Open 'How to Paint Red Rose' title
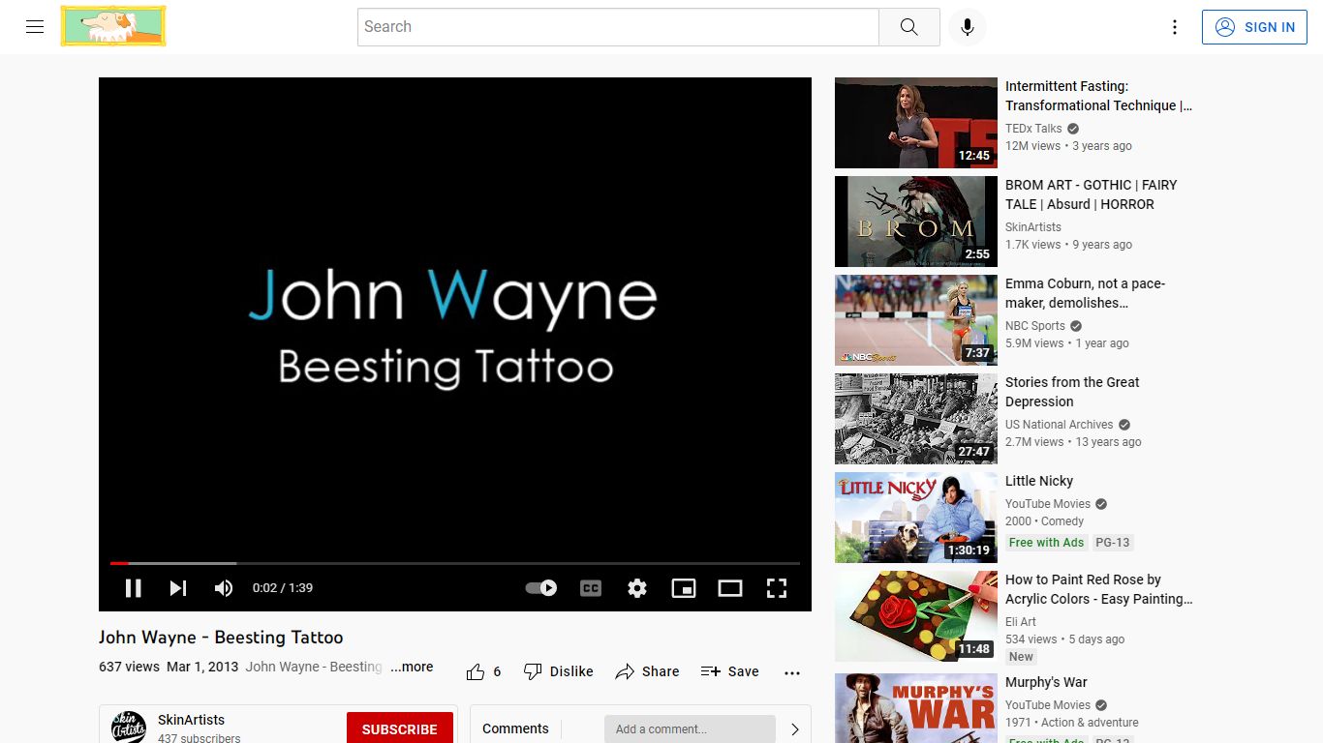 tap(1098, 589)
